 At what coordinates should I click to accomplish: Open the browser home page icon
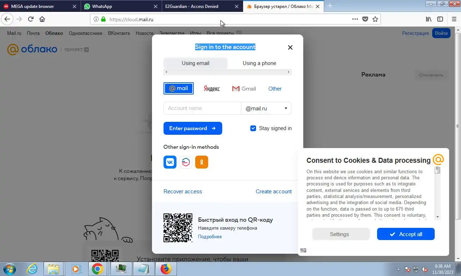pos(42,19)
